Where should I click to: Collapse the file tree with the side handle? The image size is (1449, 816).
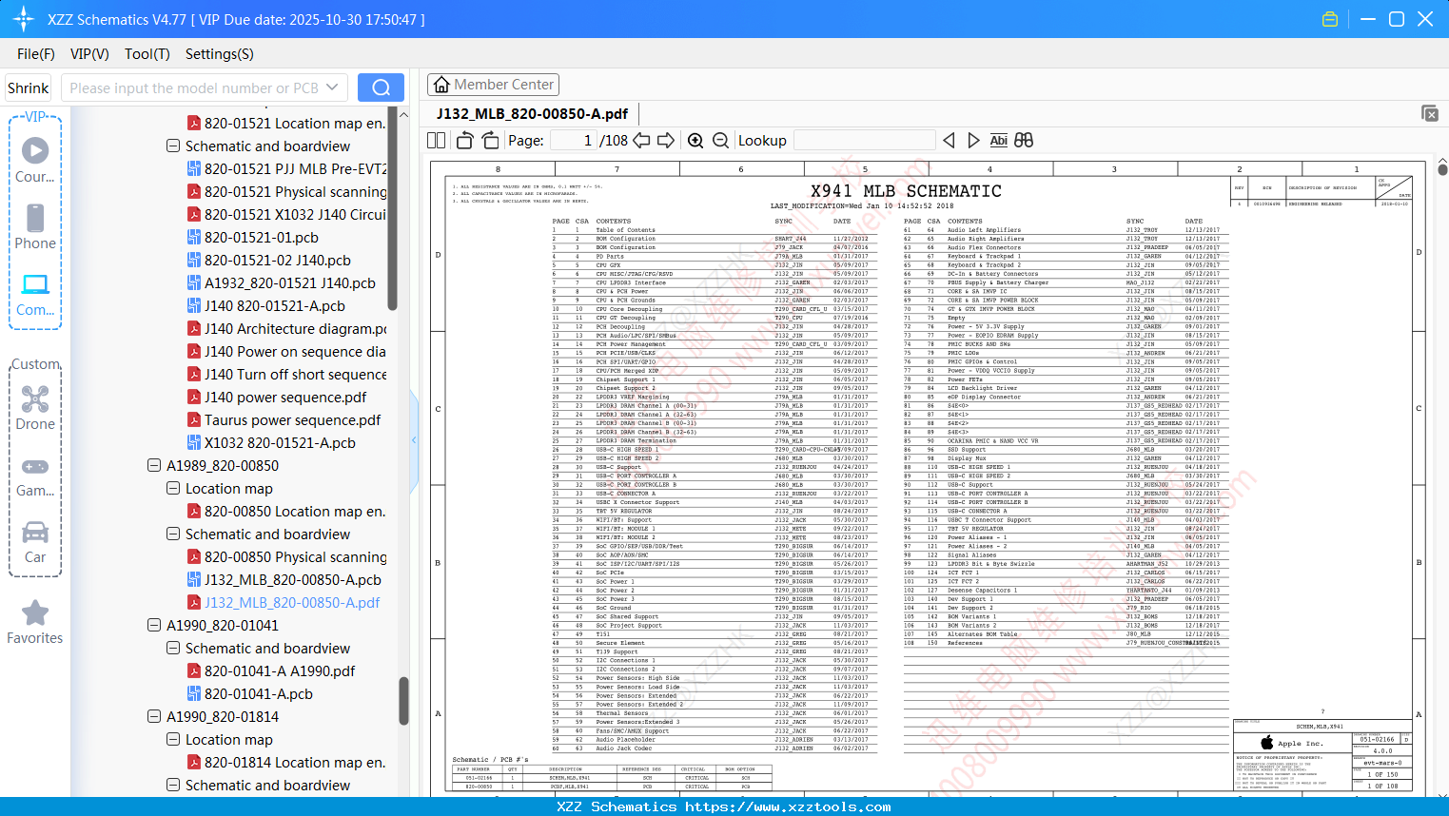point(414,439)
